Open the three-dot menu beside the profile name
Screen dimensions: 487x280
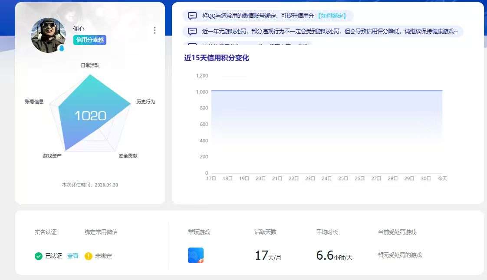[155, 30]
